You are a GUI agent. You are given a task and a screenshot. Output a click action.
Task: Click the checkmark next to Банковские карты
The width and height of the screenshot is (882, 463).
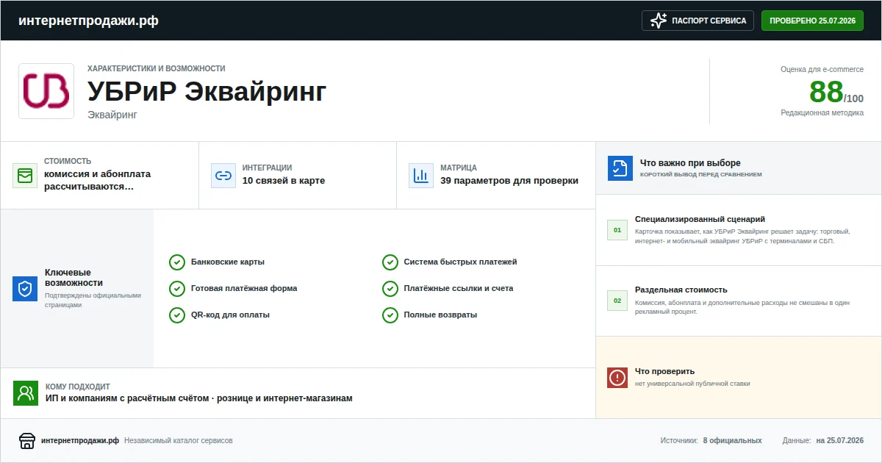point(177,262)
